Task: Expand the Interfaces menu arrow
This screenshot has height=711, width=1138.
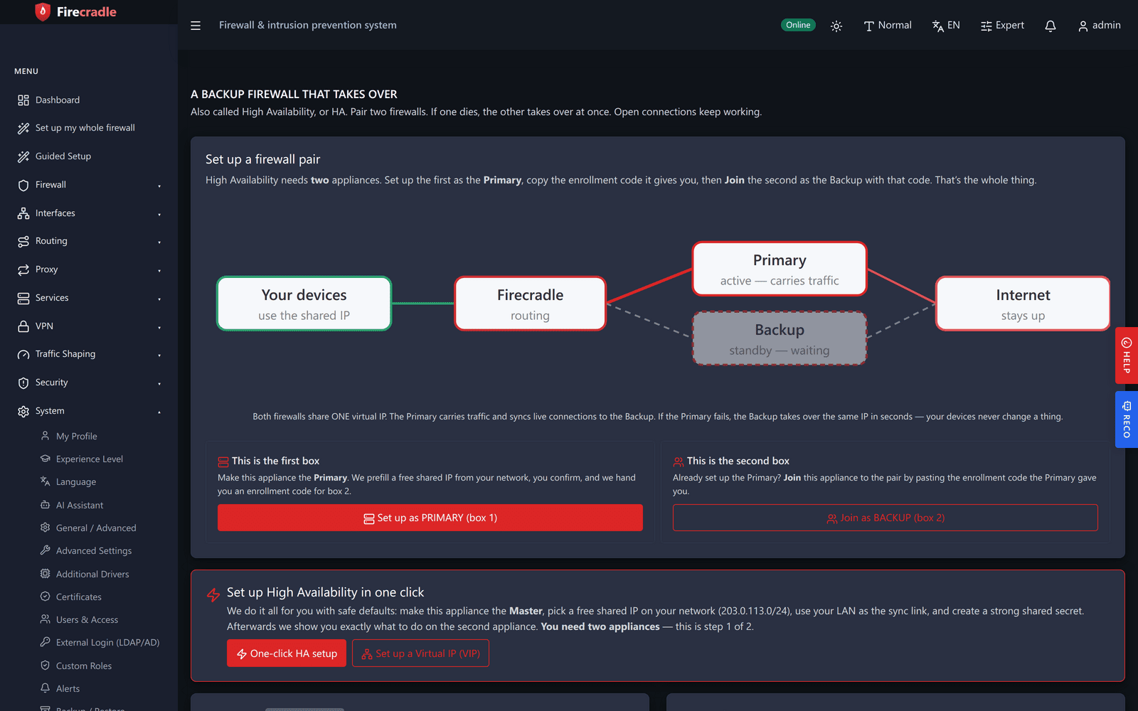Action: [x=159, y=214]
